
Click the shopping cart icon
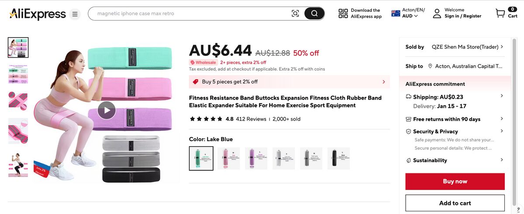tap(500, 14)
